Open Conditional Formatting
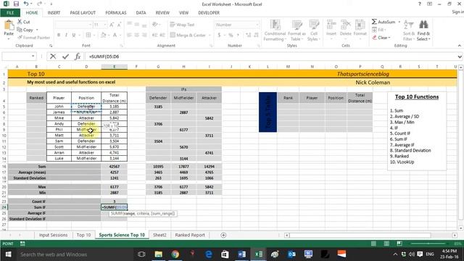This screenshot has height=261, width=464. 275,30
